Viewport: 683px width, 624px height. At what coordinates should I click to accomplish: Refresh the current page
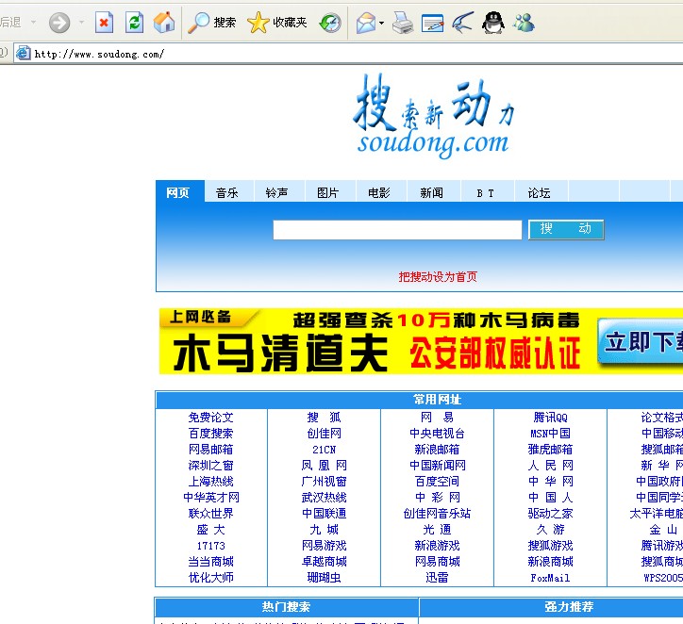click(134, 23)
